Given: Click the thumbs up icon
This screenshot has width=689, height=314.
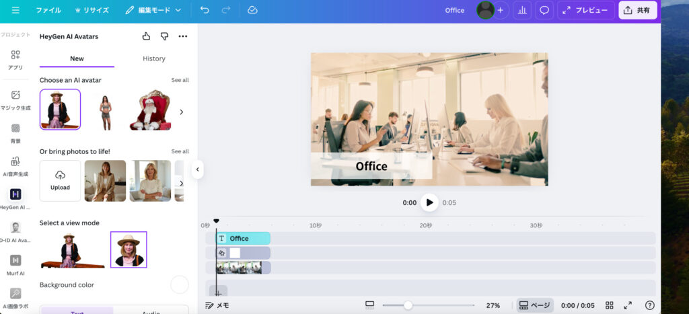Looking at the screenshot, I should (147, 36).
